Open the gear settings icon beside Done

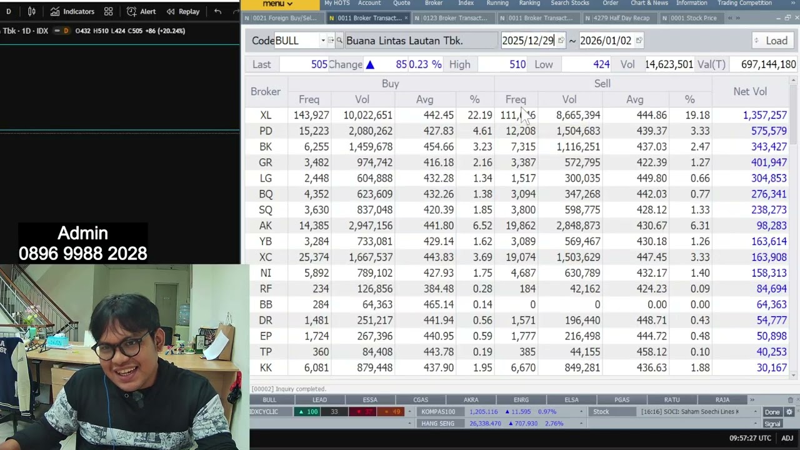(789, 412)
